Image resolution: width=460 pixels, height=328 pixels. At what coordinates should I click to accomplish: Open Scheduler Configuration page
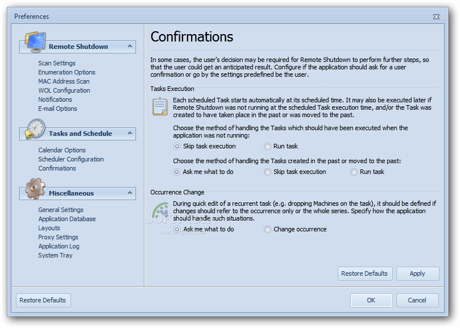point(71,159)
